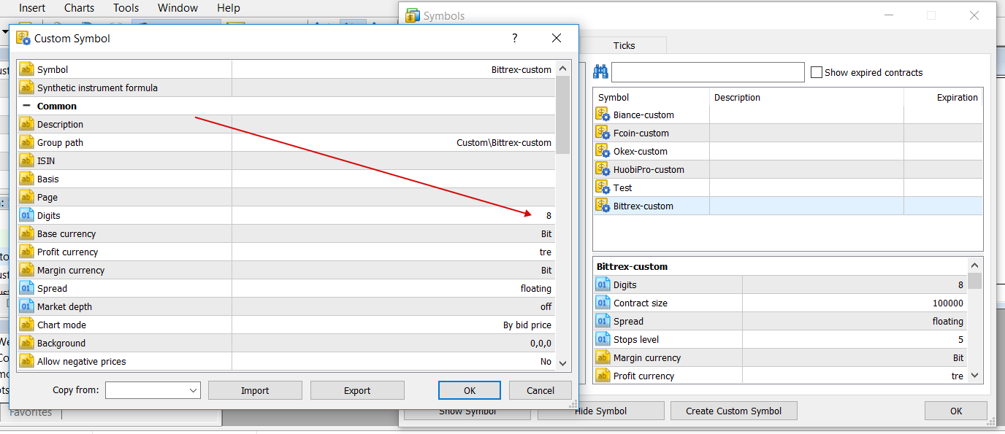Click the Hide Symbol button
Image resolution: width=1005 pixels, height=434 pixels.
[600, 411]
